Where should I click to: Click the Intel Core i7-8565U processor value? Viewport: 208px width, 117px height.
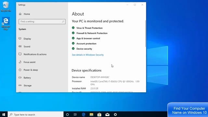click(x=115, y=83)
